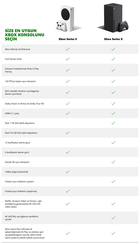Click checkmark in 12 terafloplık işleme gücü row
This screenshot has height=244, width=140.
(113, 142)
